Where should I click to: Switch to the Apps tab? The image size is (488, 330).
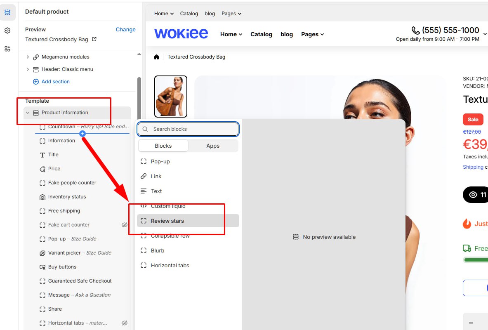(x=213, y=146)
